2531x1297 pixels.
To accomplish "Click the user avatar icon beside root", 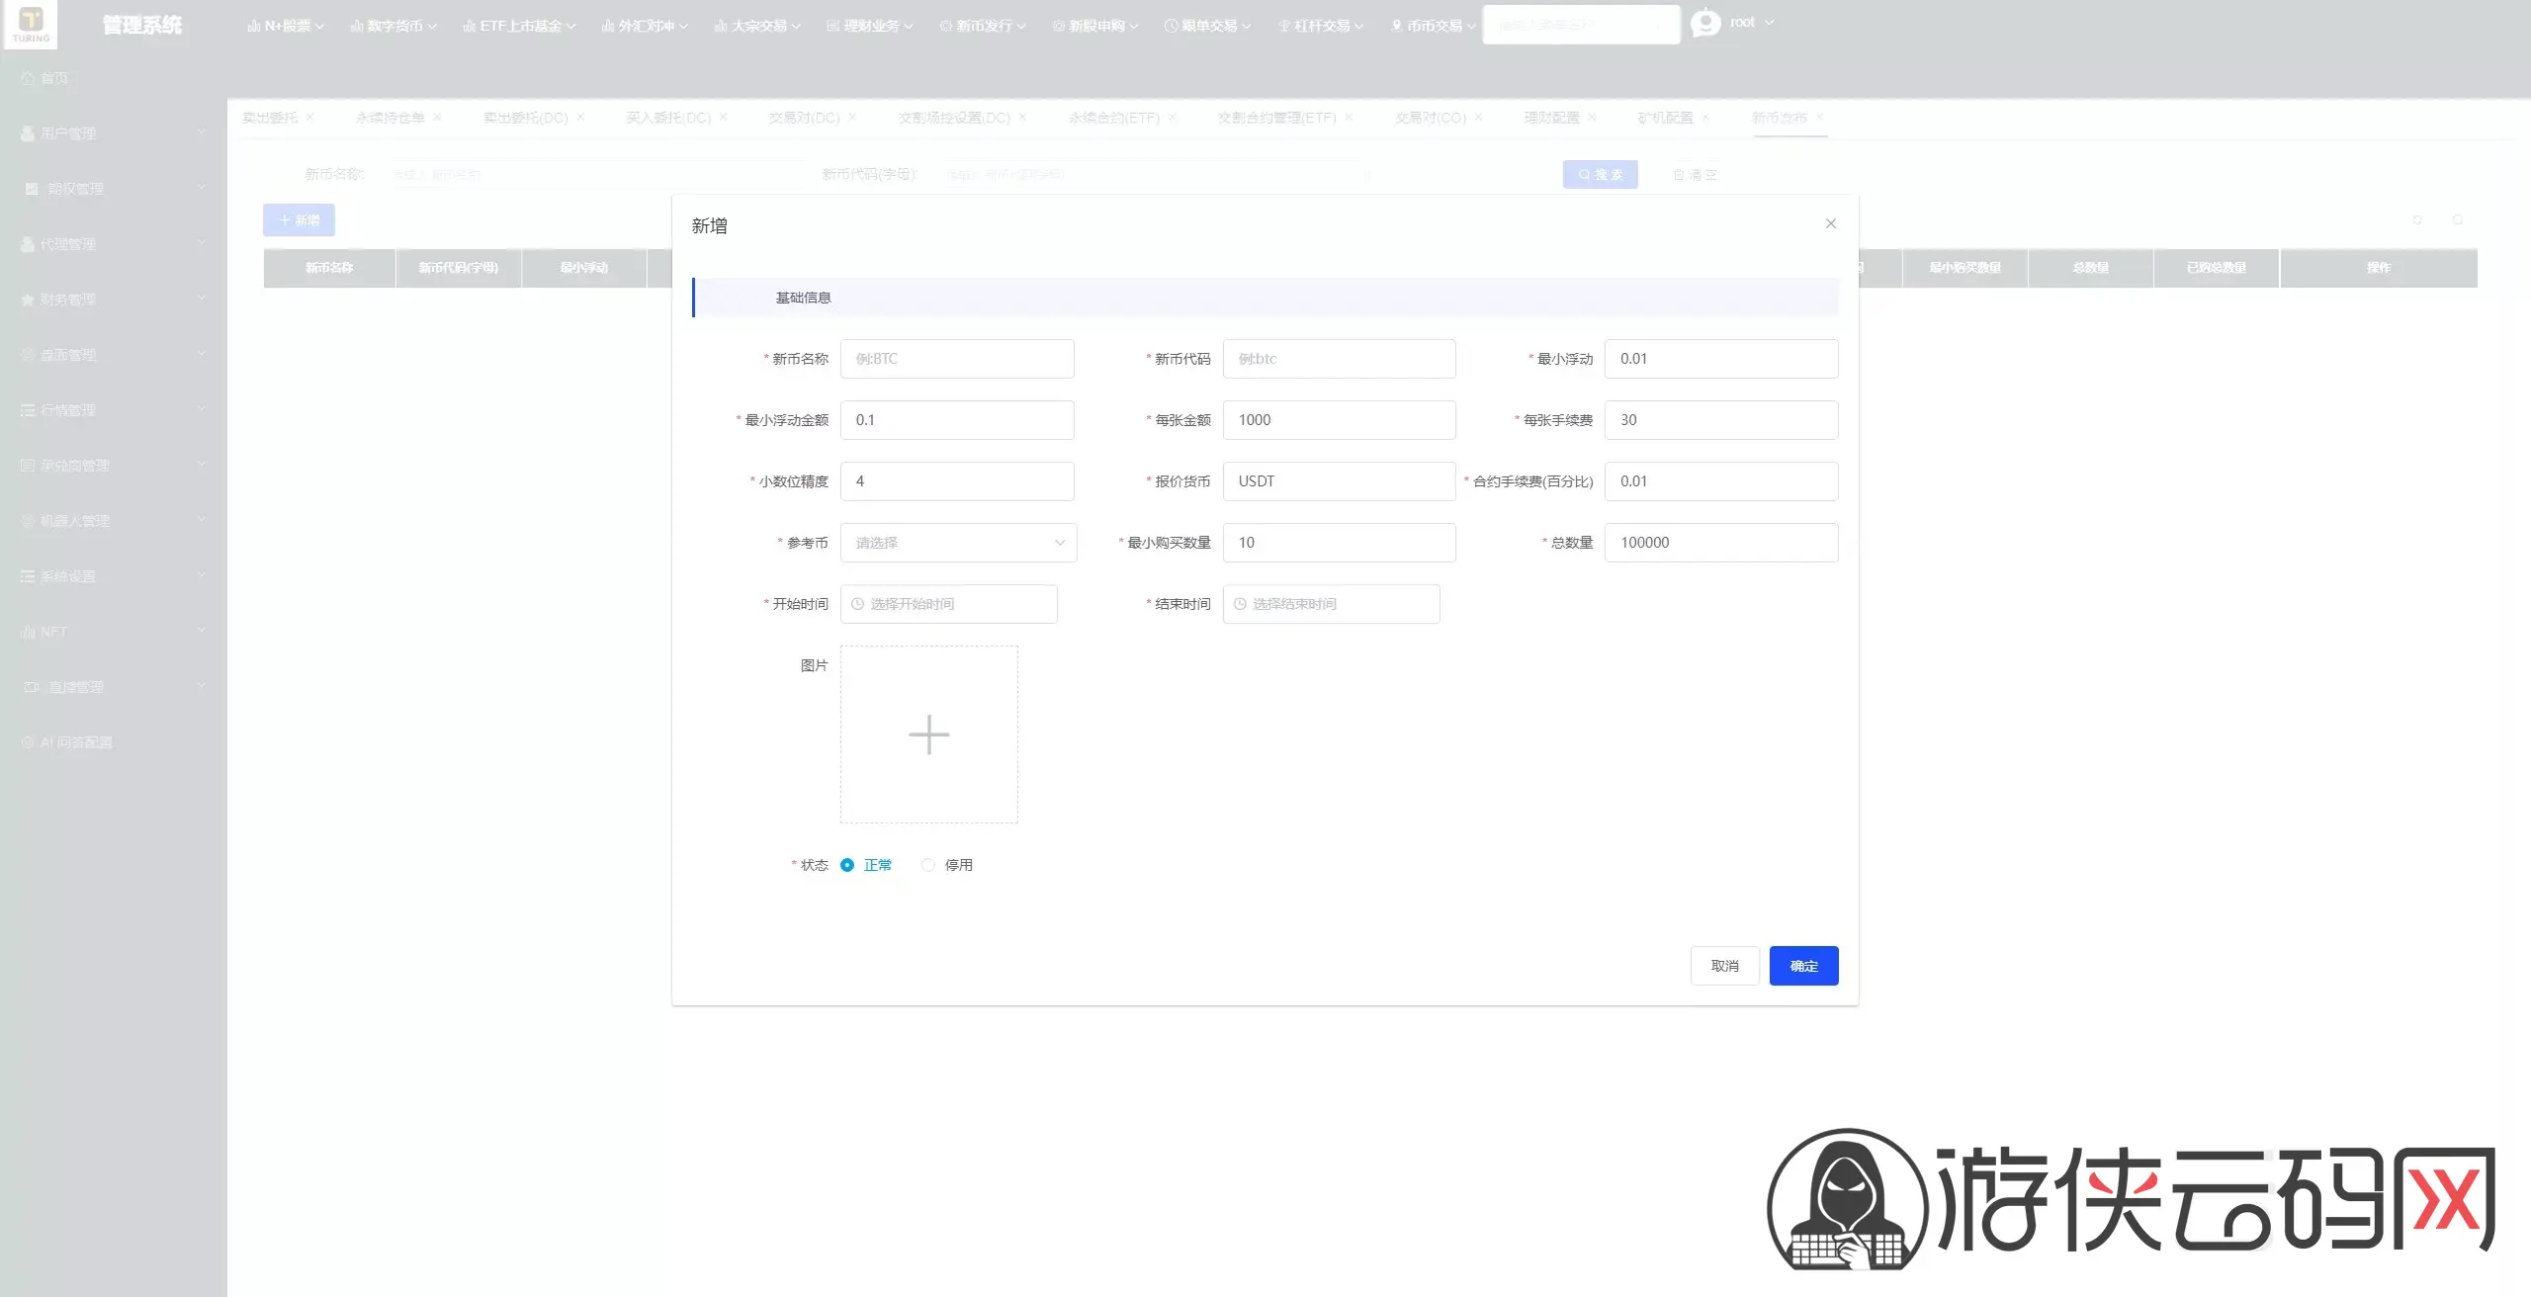I will click(1705, 23).
